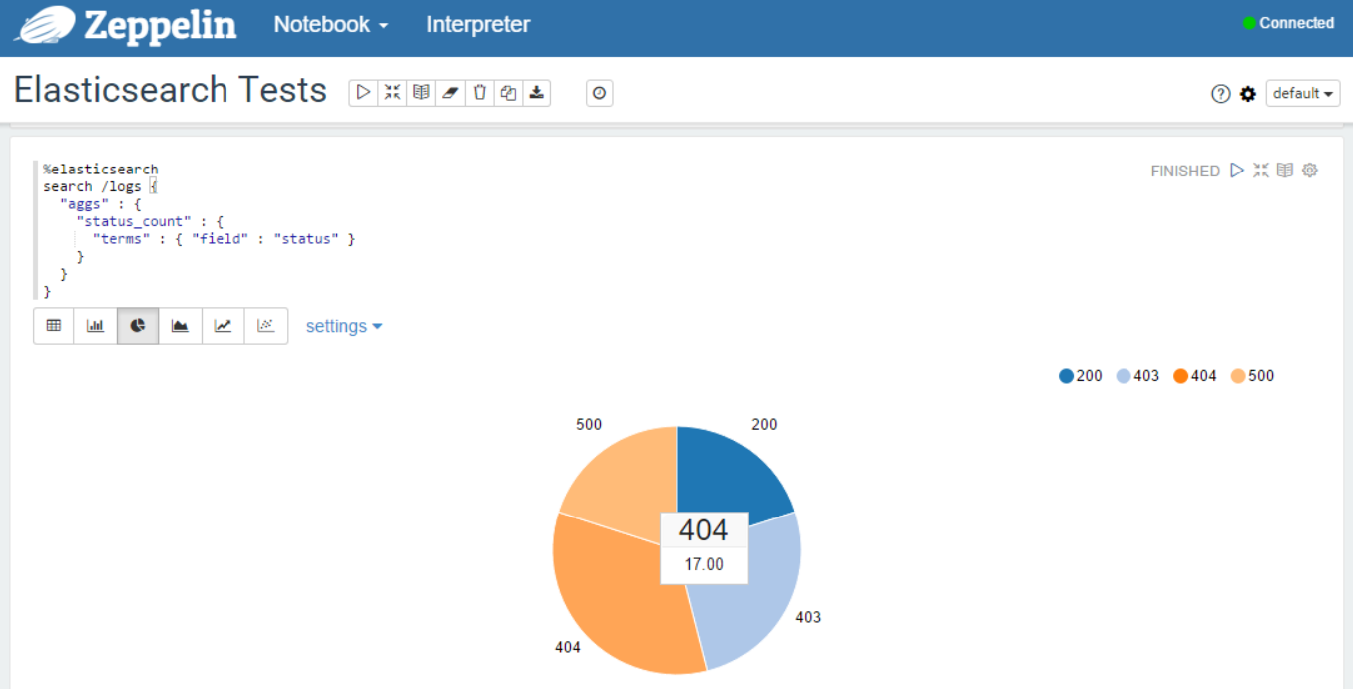The height and width of the screenshot is (689, 1353).
Task: Export the notebook via the download icon
Action: coord(537,93)
